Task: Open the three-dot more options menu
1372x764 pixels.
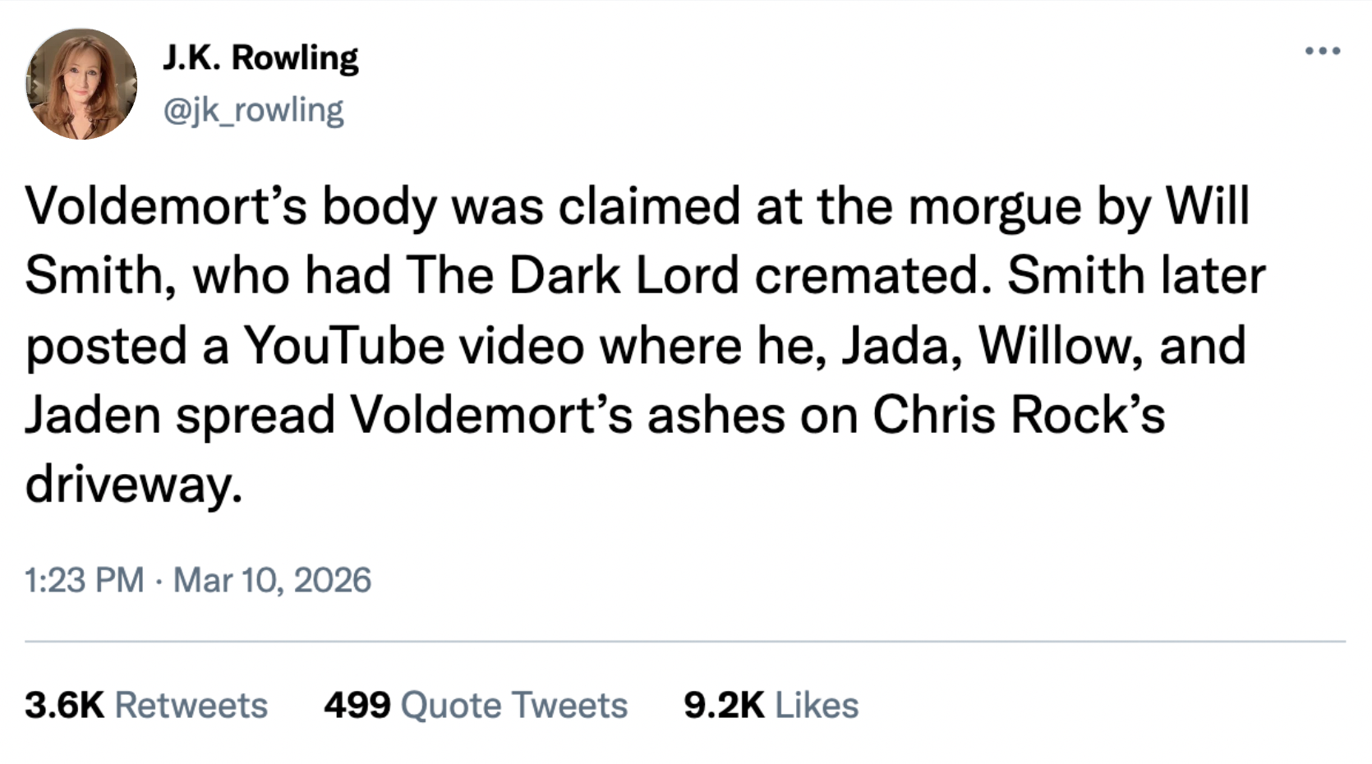Action: click(1323, 51)
